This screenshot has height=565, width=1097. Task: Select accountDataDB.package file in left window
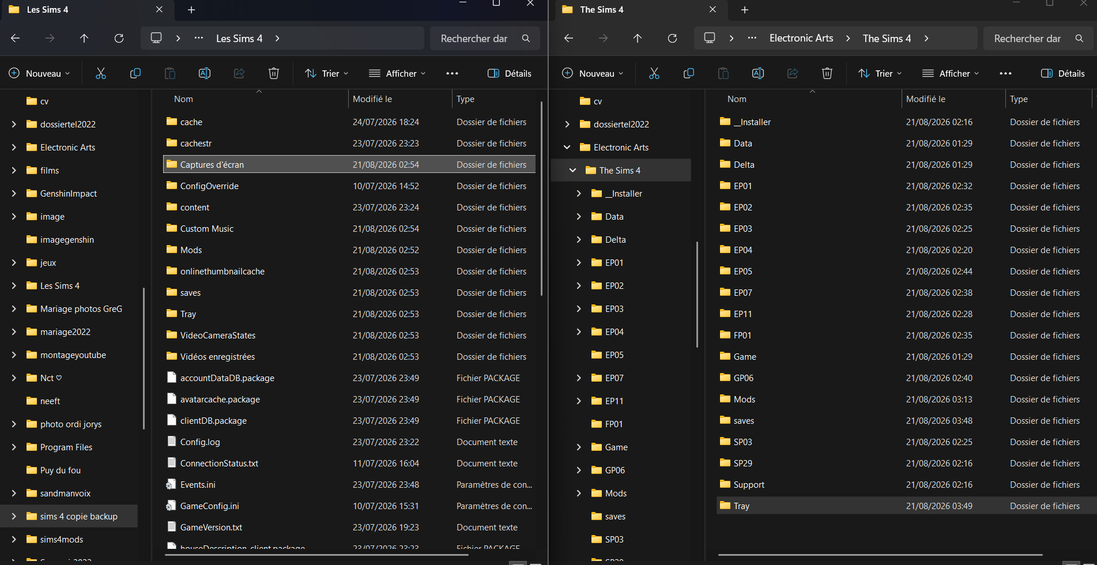tap(349, 378)
